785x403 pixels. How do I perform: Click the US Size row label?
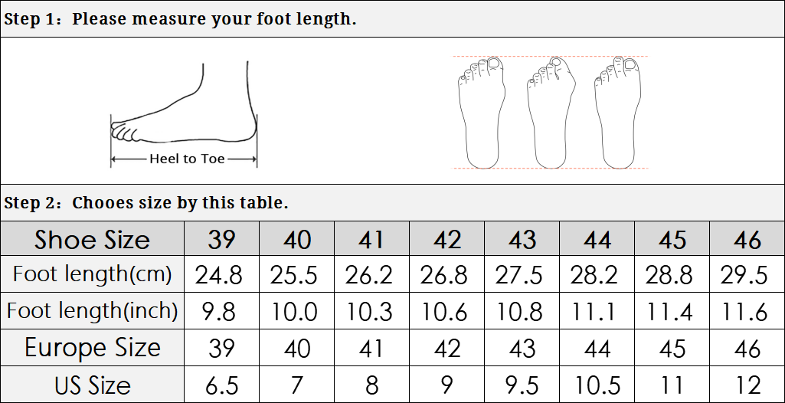92,385
